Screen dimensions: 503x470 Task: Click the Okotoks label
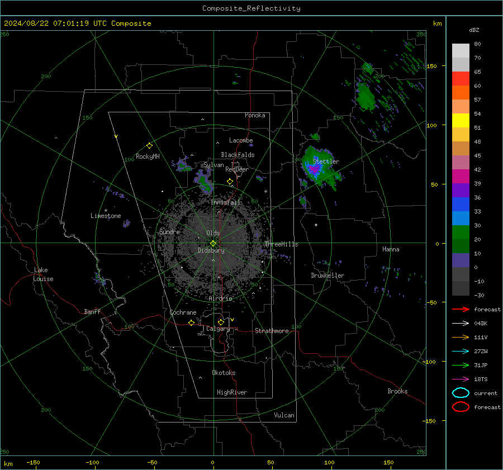tap(224, 373)
